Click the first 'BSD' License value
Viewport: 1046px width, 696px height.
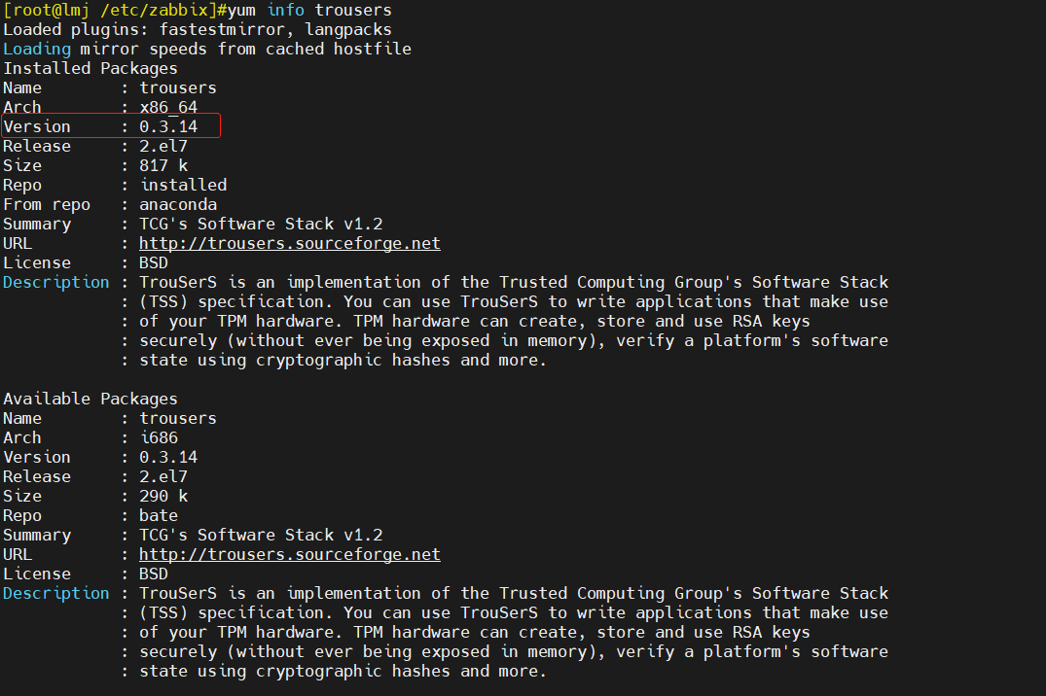[154, 262]
